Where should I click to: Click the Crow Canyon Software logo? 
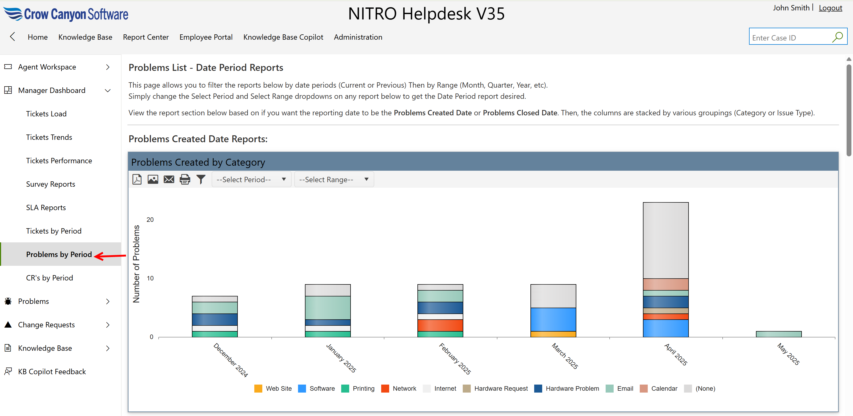(x=66, y=14)
